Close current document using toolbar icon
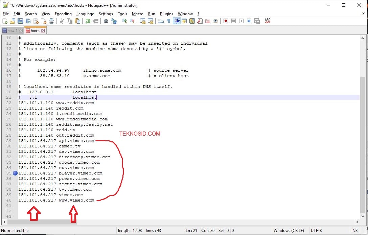Screen dimensions: 368x235 36,21
